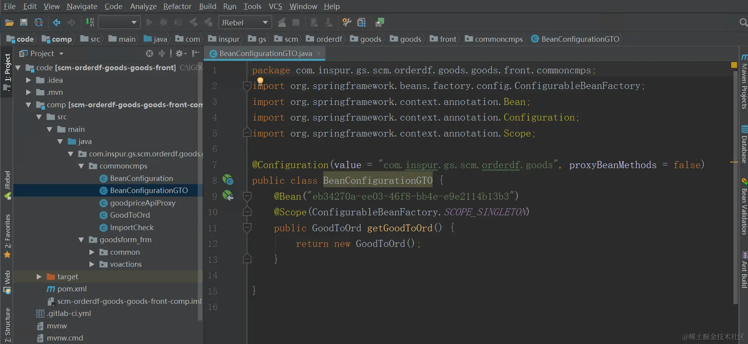Toggle the Structure tool window
Viewport: 748px width, 344px height.
[x=7, y=325]
